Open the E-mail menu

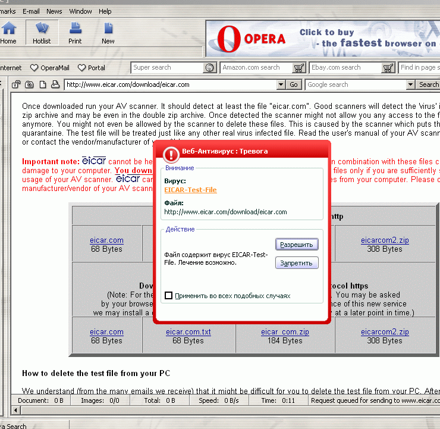(x=31, y=11)
